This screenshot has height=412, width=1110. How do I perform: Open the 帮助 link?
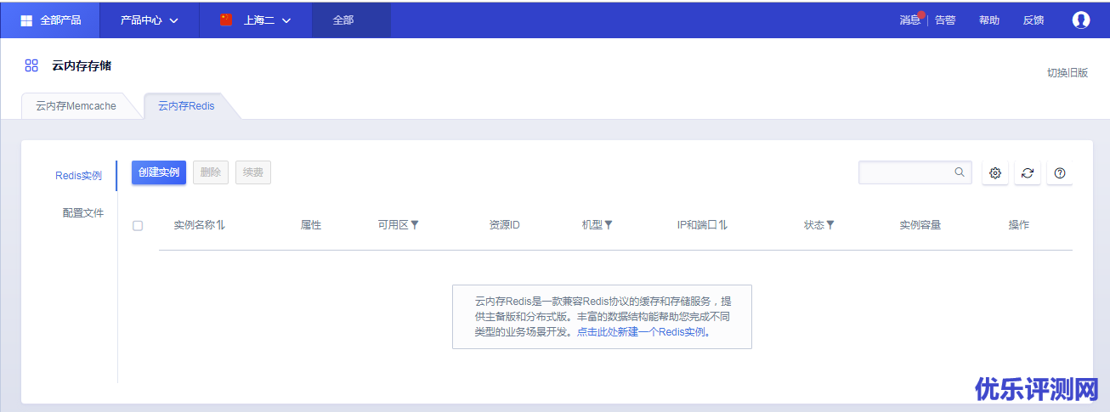[989, 20]
